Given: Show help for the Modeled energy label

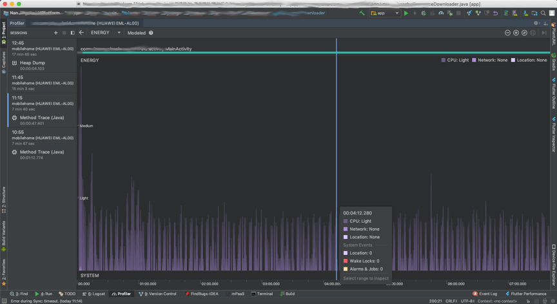Looking at the screenshot, I should [151, 33].
